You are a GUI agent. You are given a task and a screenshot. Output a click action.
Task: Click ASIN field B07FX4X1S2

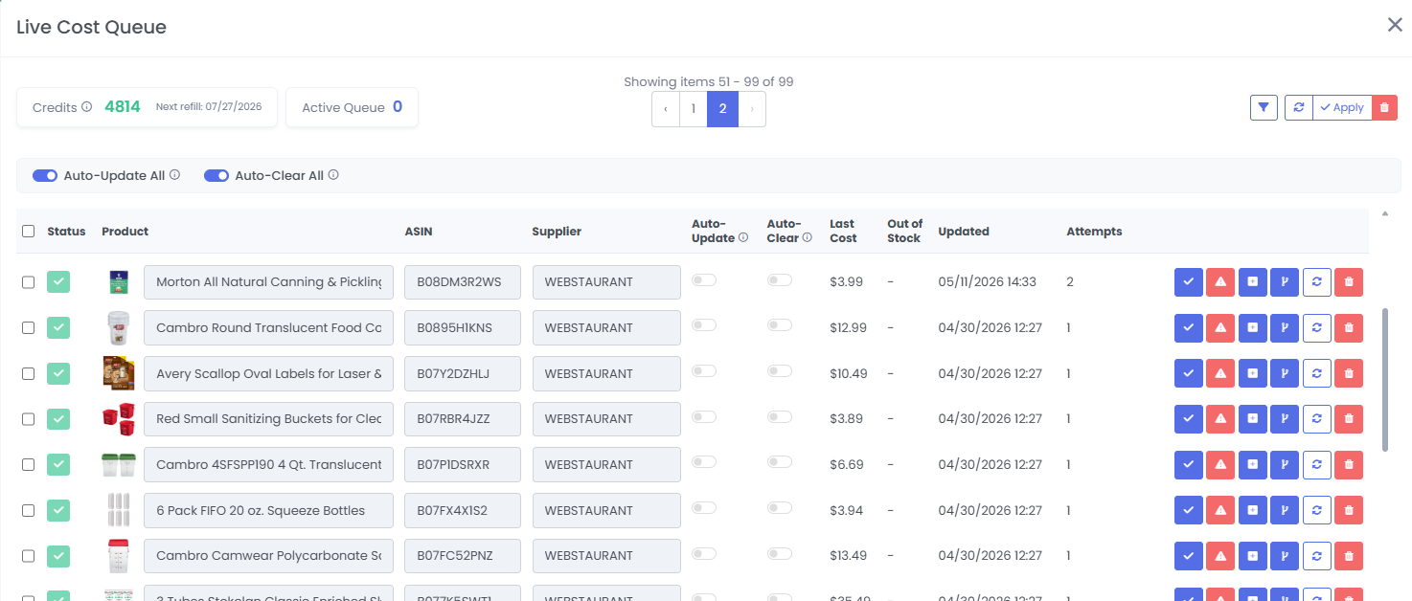(x=463, y=510)
